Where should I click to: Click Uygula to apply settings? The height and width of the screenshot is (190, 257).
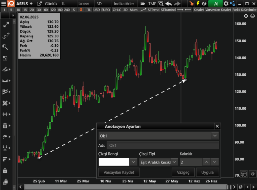[207, 172]
